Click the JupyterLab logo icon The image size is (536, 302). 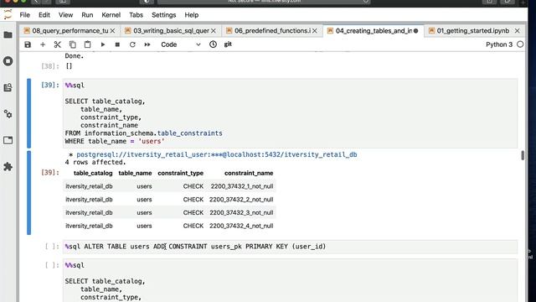point(8,15)
